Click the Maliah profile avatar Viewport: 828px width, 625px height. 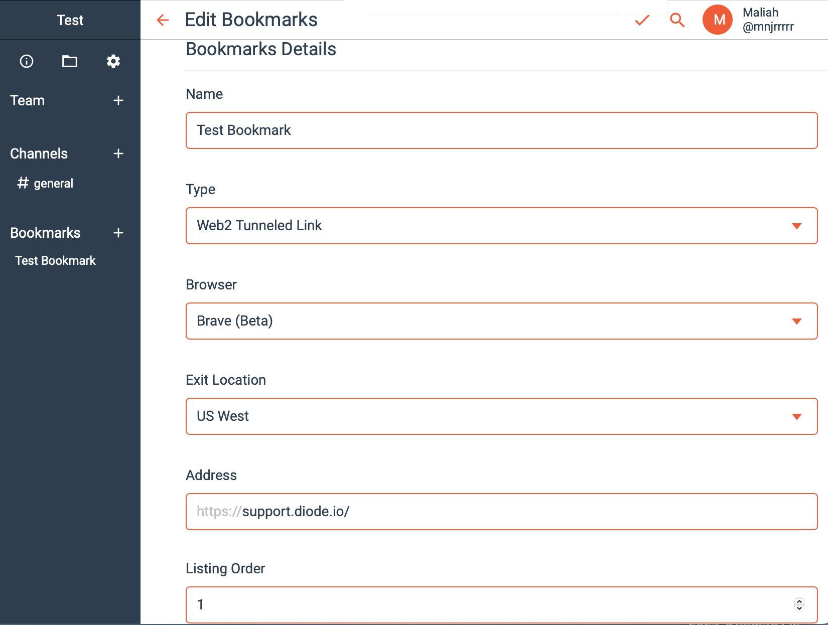(x=718, y=20)
